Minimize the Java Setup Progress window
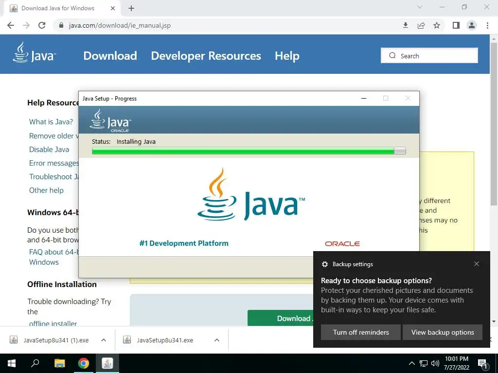 364,98
